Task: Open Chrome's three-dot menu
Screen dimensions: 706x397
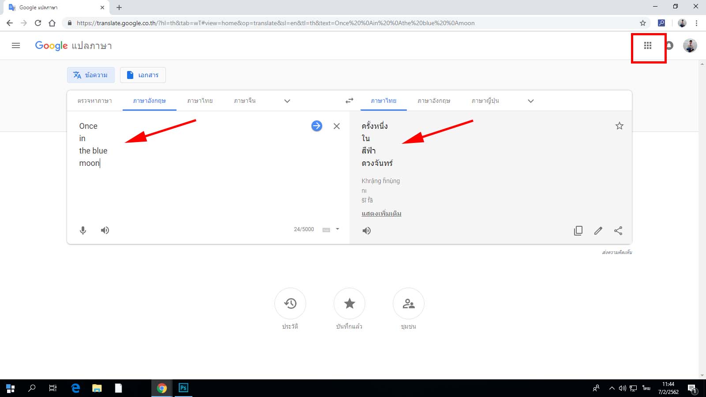Action: click(x=696, y=23)
